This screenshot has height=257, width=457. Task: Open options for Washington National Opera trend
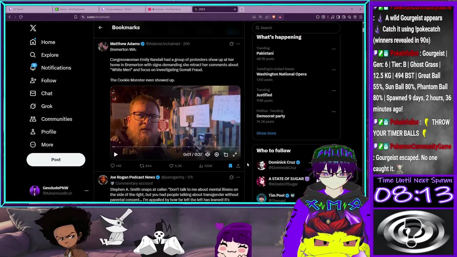(334, 70)
